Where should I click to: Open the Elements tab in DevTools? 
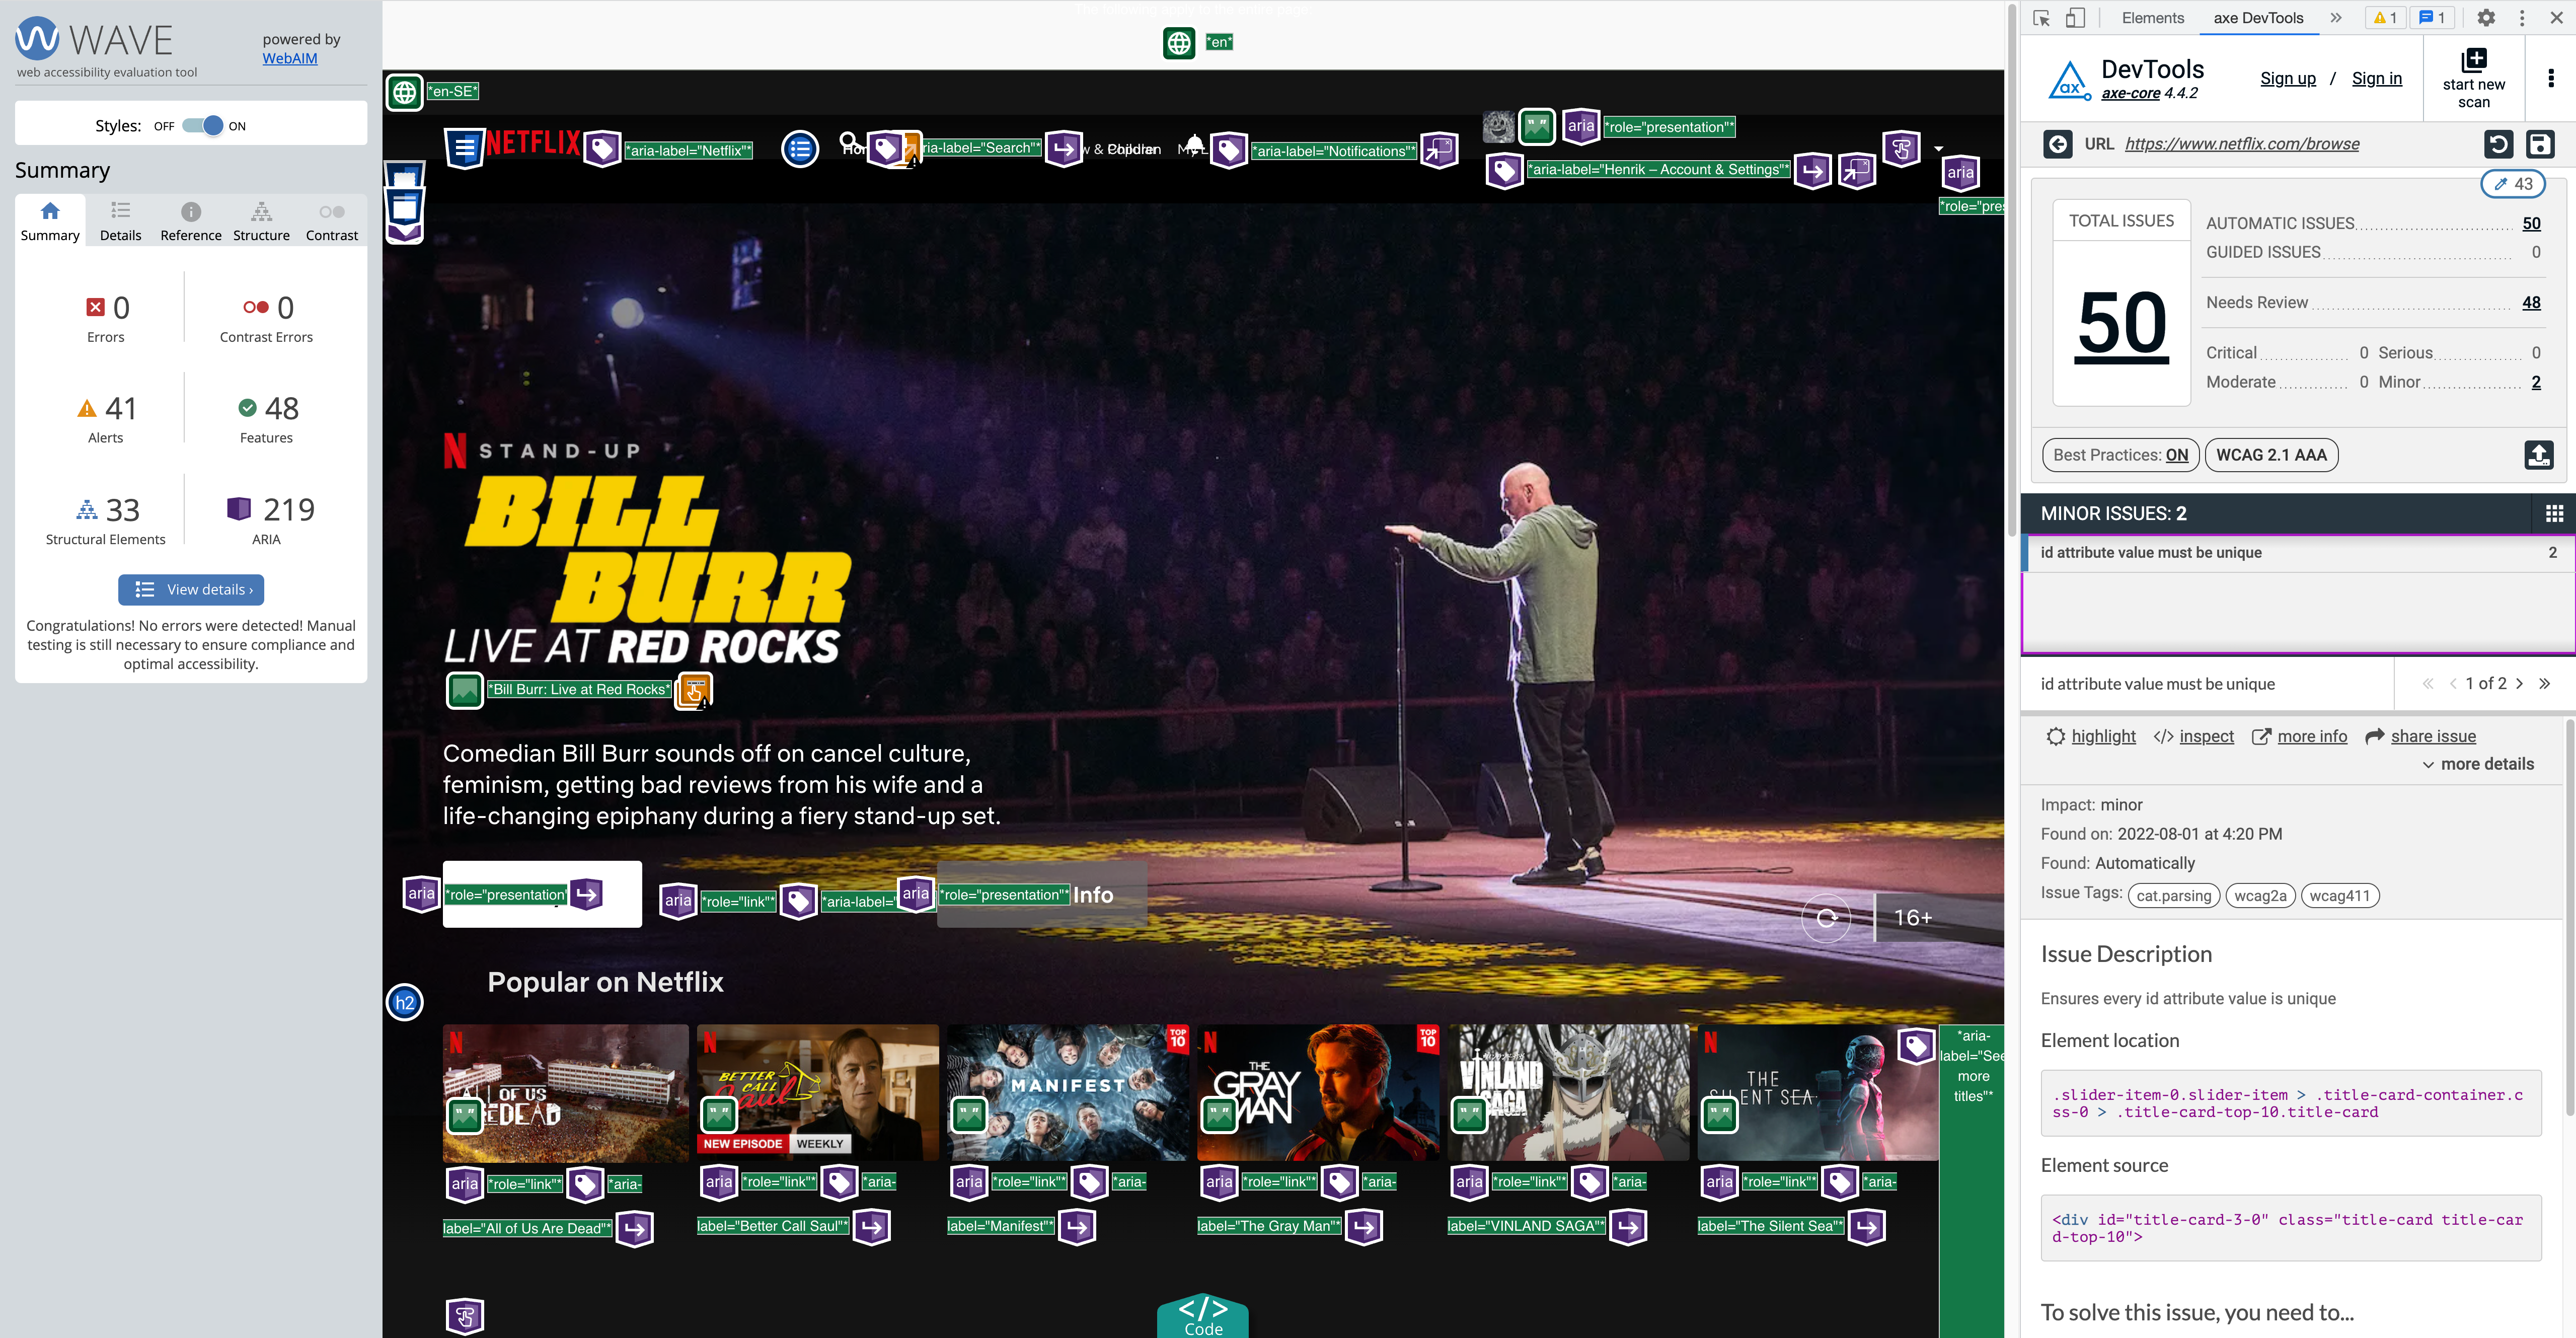point(2152,18)
